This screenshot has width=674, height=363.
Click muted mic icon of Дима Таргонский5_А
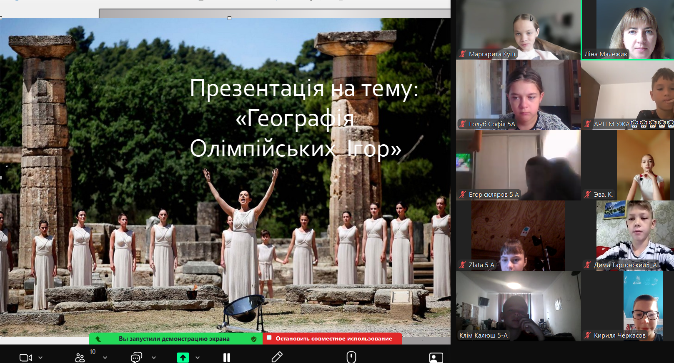coord(588,265)
